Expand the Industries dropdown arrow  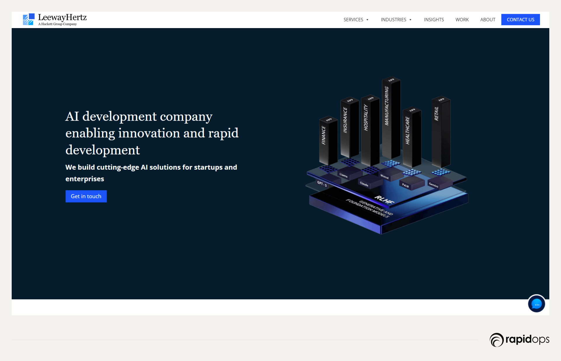(x=410, y=20)
